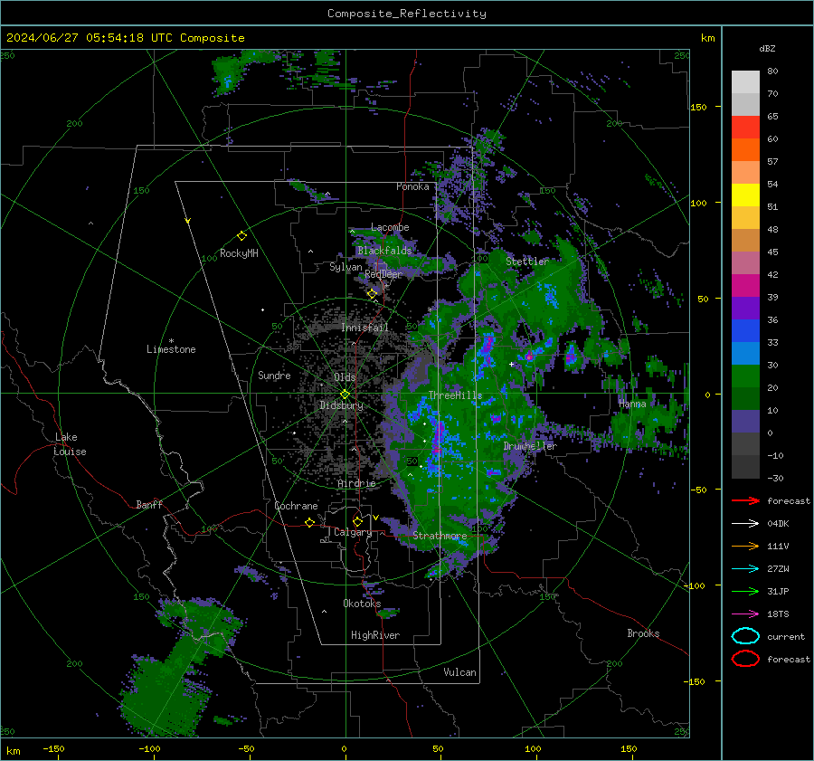Click the dBZ legend heading
The width and height of the screenshot is (814, 761).
(x=767, y=48)
